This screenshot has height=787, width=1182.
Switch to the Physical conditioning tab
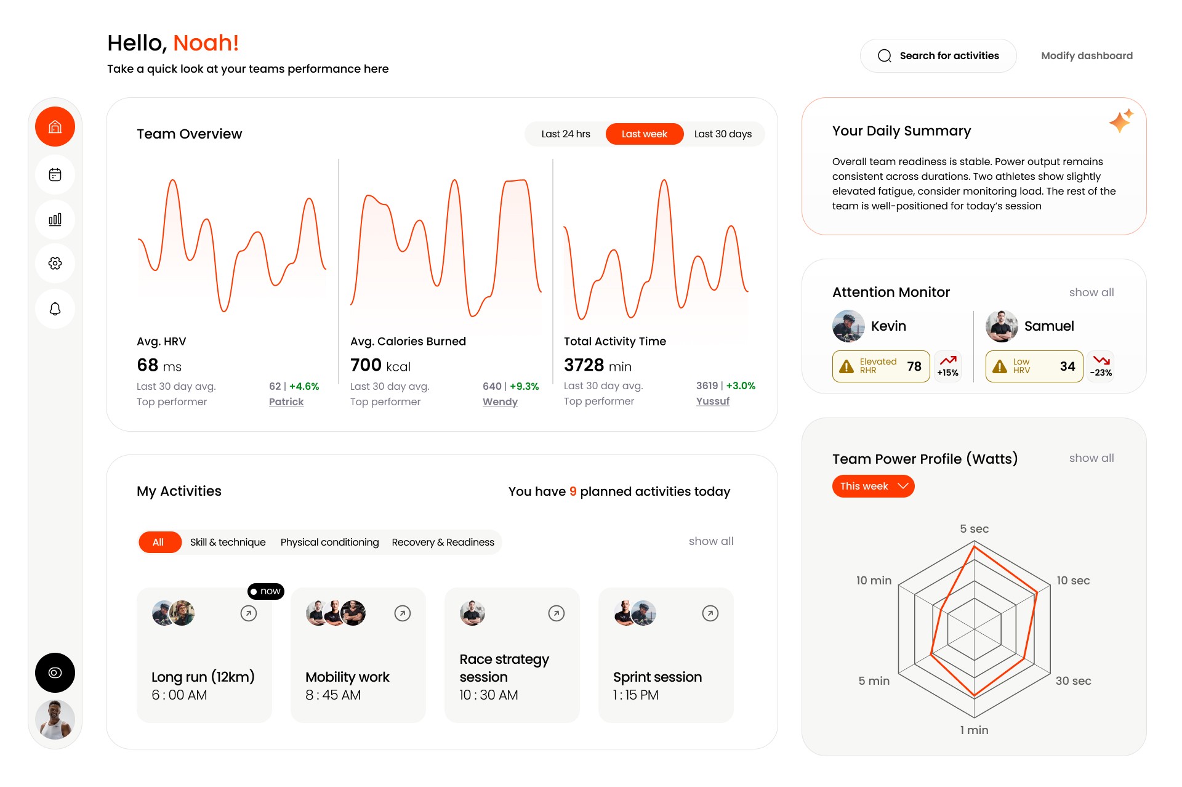(329, 542)
